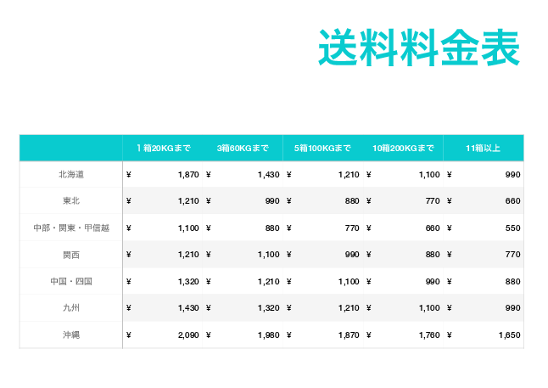Image resolution: width=548 pixels, height=388 pixels.
Task: Click the 5箱100KGまで column header
Action: (322, 148)
